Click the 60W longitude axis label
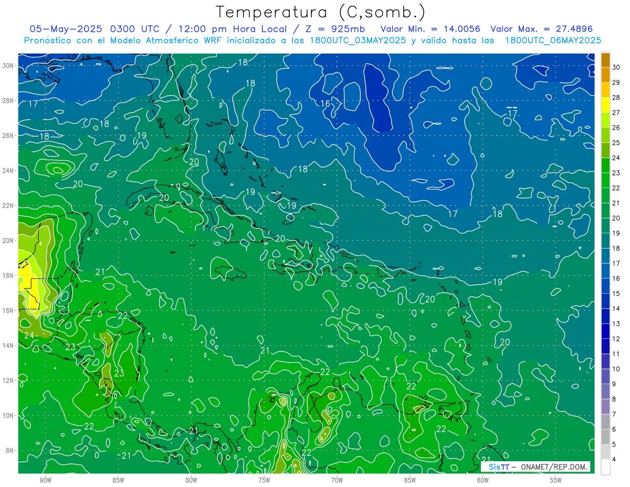The width and height of the screenshot is (630, 487). coord(483,480)
